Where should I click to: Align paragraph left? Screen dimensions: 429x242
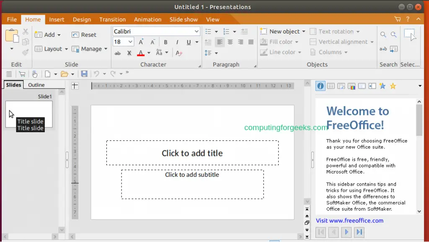(x=220, y=42)
